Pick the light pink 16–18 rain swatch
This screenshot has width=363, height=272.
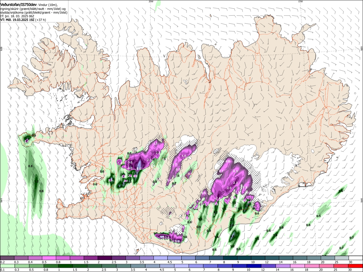coord(297,266)
